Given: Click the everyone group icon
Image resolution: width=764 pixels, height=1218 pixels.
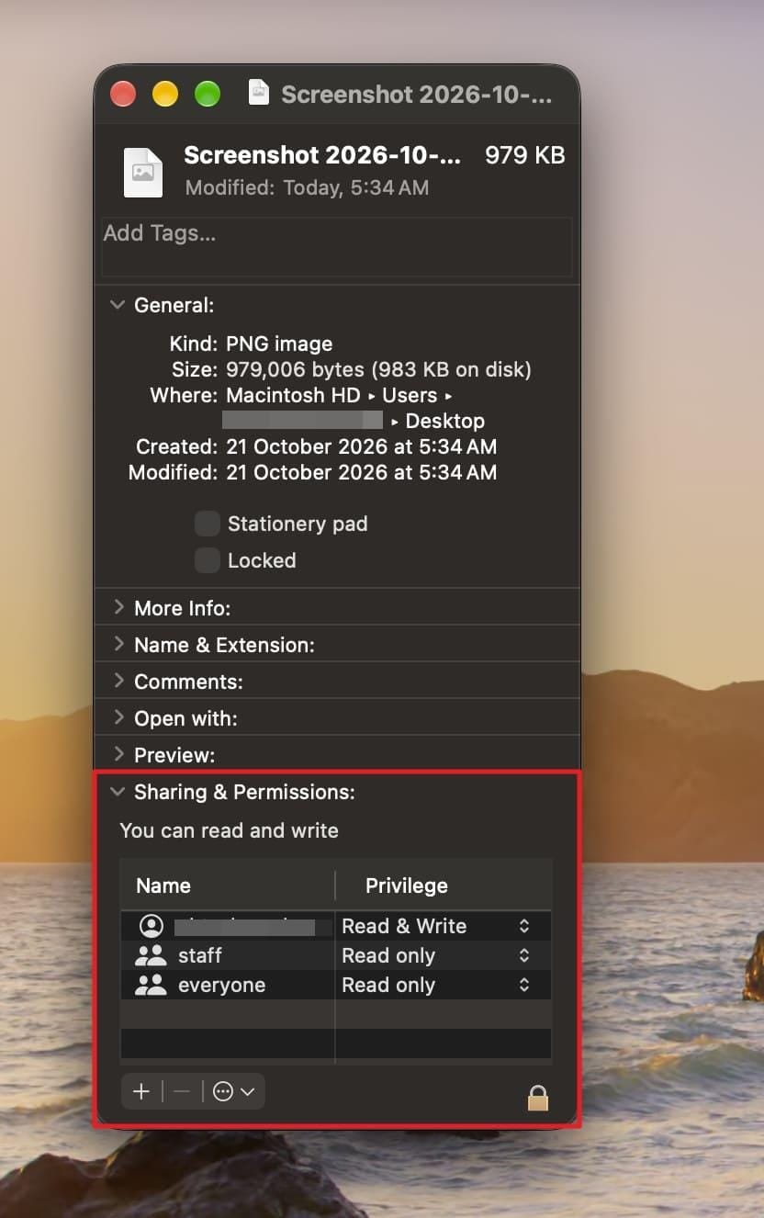Looking at the screenshot, I should click(151, 985).
